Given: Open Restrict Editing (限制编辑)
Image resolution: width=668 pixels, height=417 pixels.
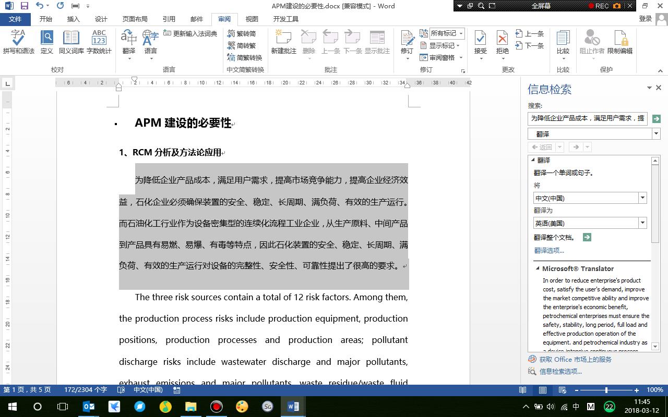Looking at the screenshot, I should (620, 42).
